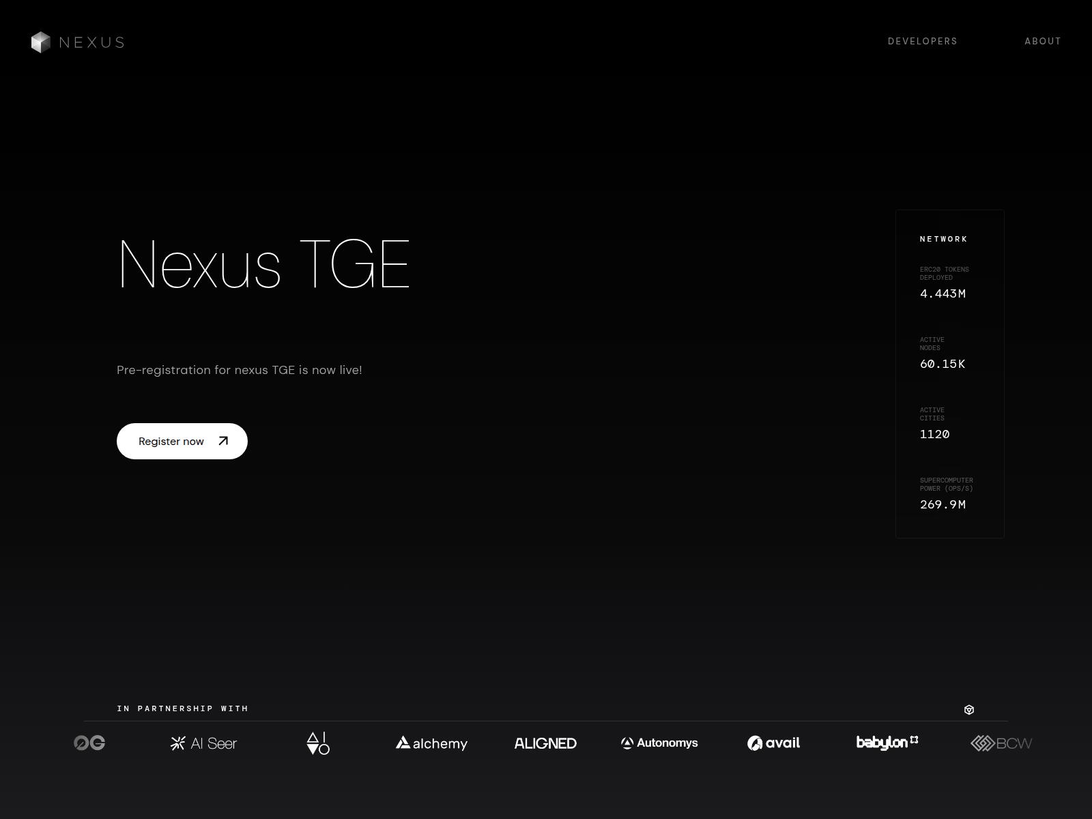Click the 1120 active cities value
The image size is (1092, 819).
coord(934,434)
